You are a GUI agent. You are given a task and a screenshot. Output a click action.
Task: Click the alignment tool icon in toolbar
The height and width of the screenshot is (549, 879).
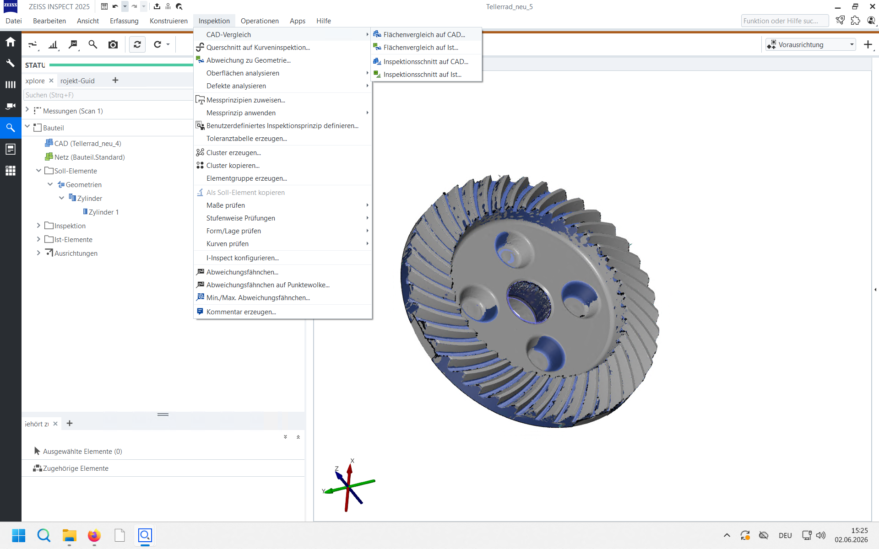(x=33, y=44)
